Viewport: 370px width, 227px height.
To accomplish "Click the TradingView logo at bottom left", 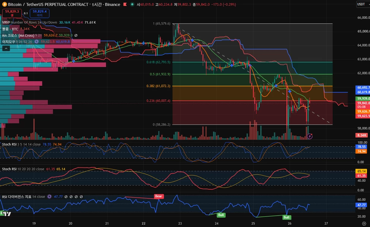I will 7,214.
